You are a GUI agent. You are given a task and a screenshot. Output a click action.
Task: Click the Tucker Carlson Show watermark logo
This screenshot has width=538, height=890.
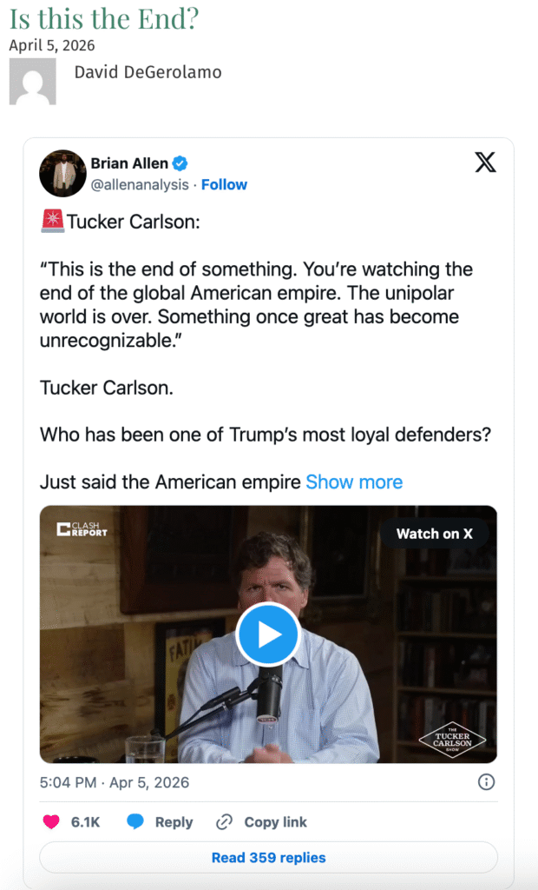click(x=452, y=738)
